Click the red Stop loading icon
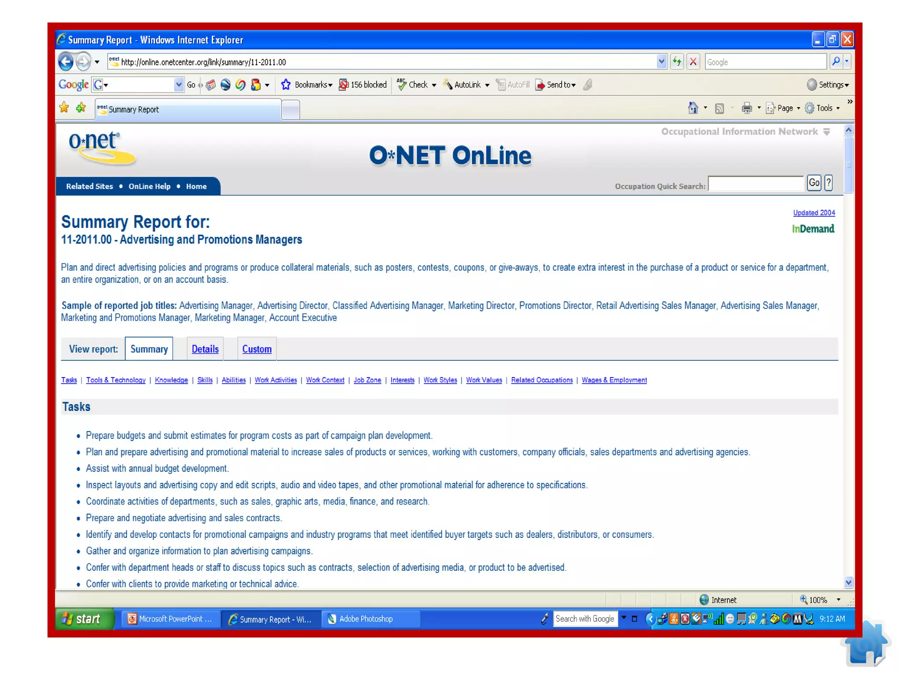The image size is (900, 675). pos(693,62)
